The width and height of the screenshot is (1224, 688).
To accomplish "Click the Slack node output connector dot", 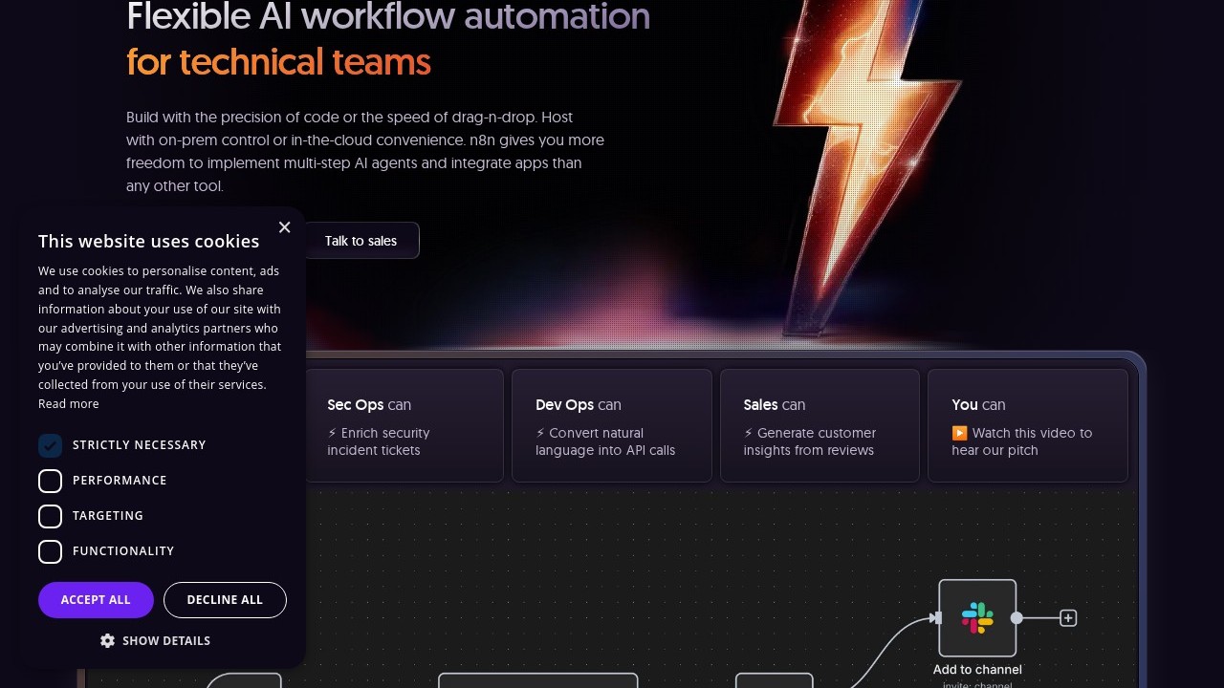I will coord(1016,618).
